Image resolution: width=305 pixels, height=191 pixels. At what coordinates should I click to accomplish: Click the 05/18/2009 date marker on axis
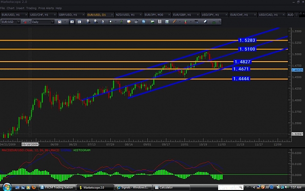pyautogui.click(x=30, y=145)
